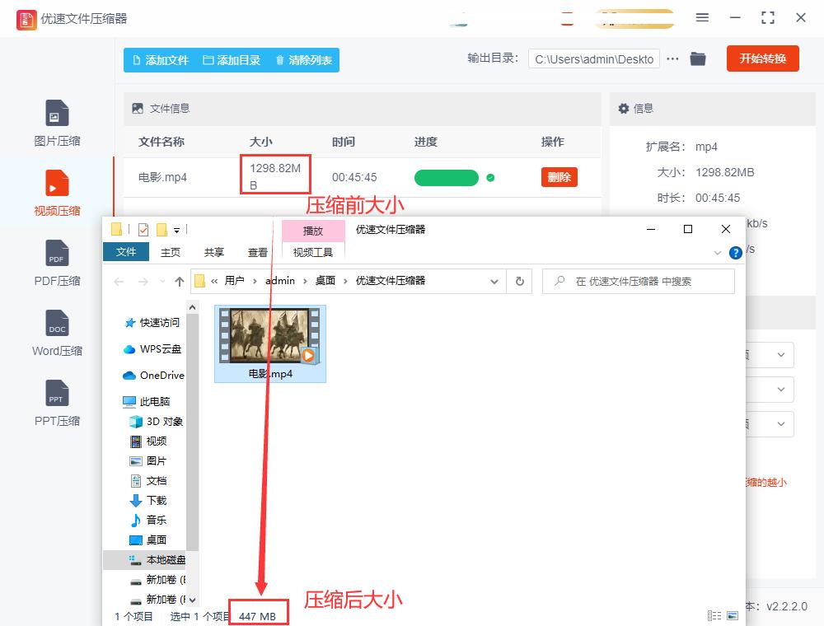Open the 视频工具 播放 tab
Screen dimensions: 824x626
pyautogui.click(x=313, y=231)
